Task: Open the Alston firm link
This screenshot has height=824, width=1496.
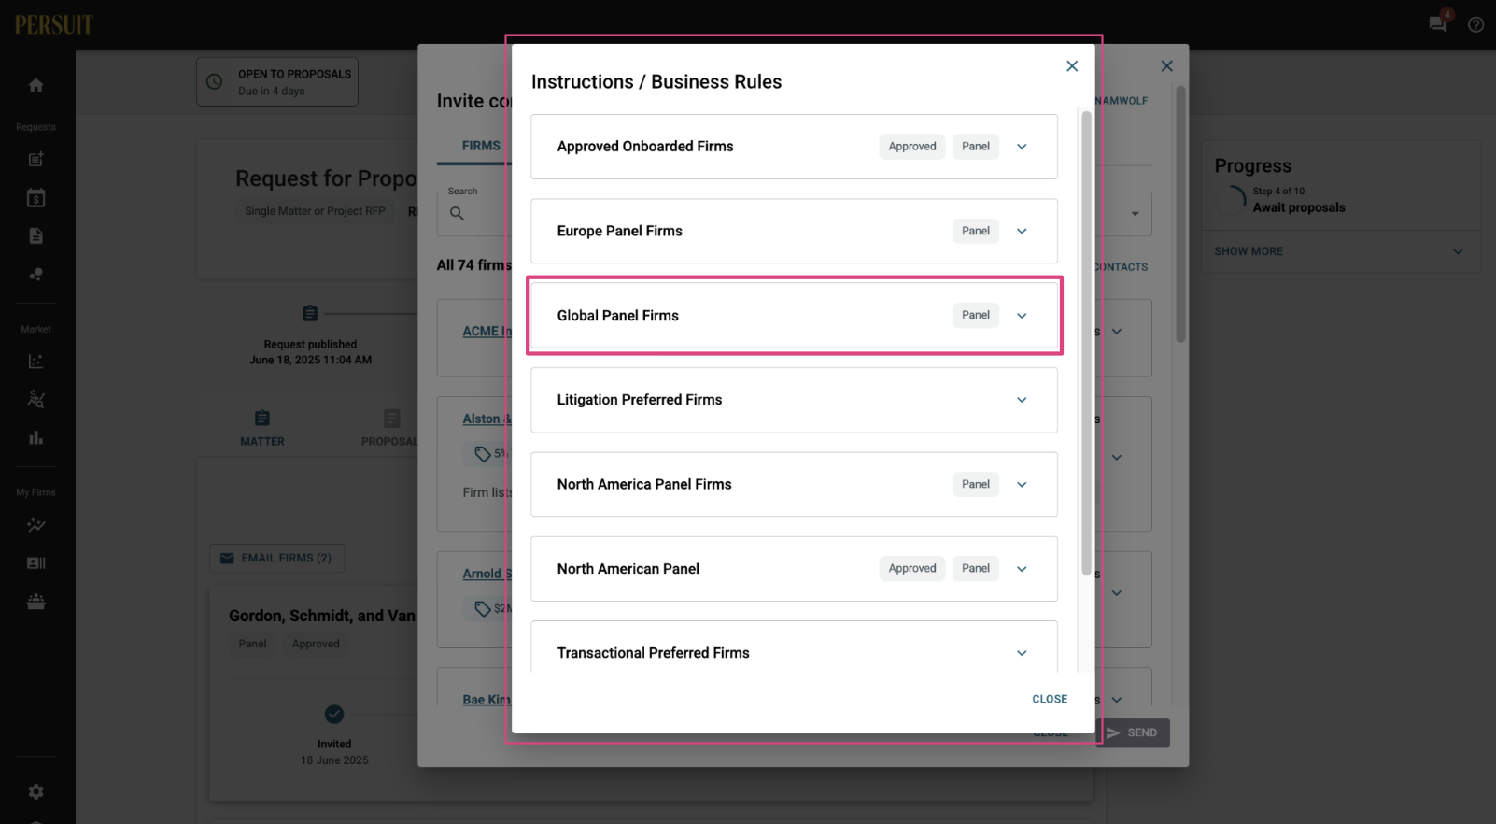Action: [487, 419]
